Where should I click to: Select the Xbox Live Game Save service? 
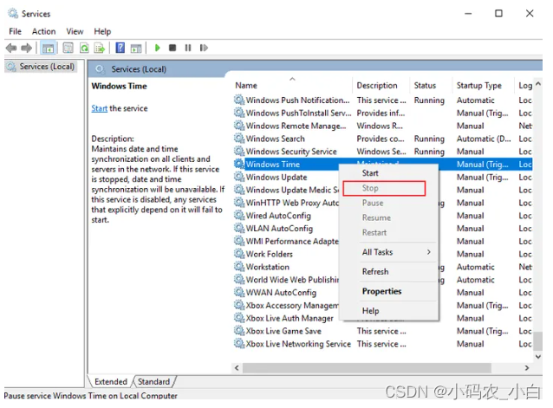point(283,331)
